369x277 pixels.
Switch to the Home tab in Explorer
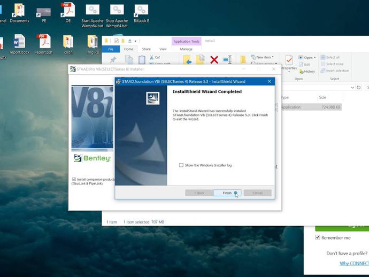coord(128,49)
